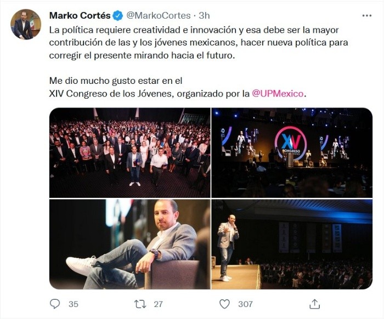The width and height of the screenshot is (384, 319).
Task: Like the tweet with heart icon
Action: click(x=224, y=304)
